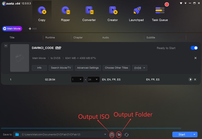Select the Output ISO icon

(x=112, y=135)
